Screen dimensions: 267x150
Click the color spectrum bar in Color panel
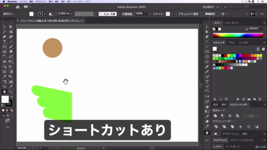[238, 35]
